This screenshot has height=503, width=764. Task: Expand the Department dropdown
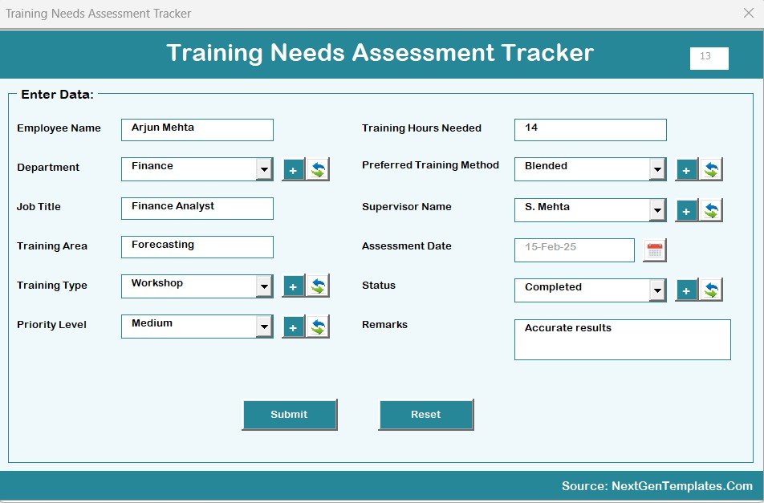click(264, 169)
